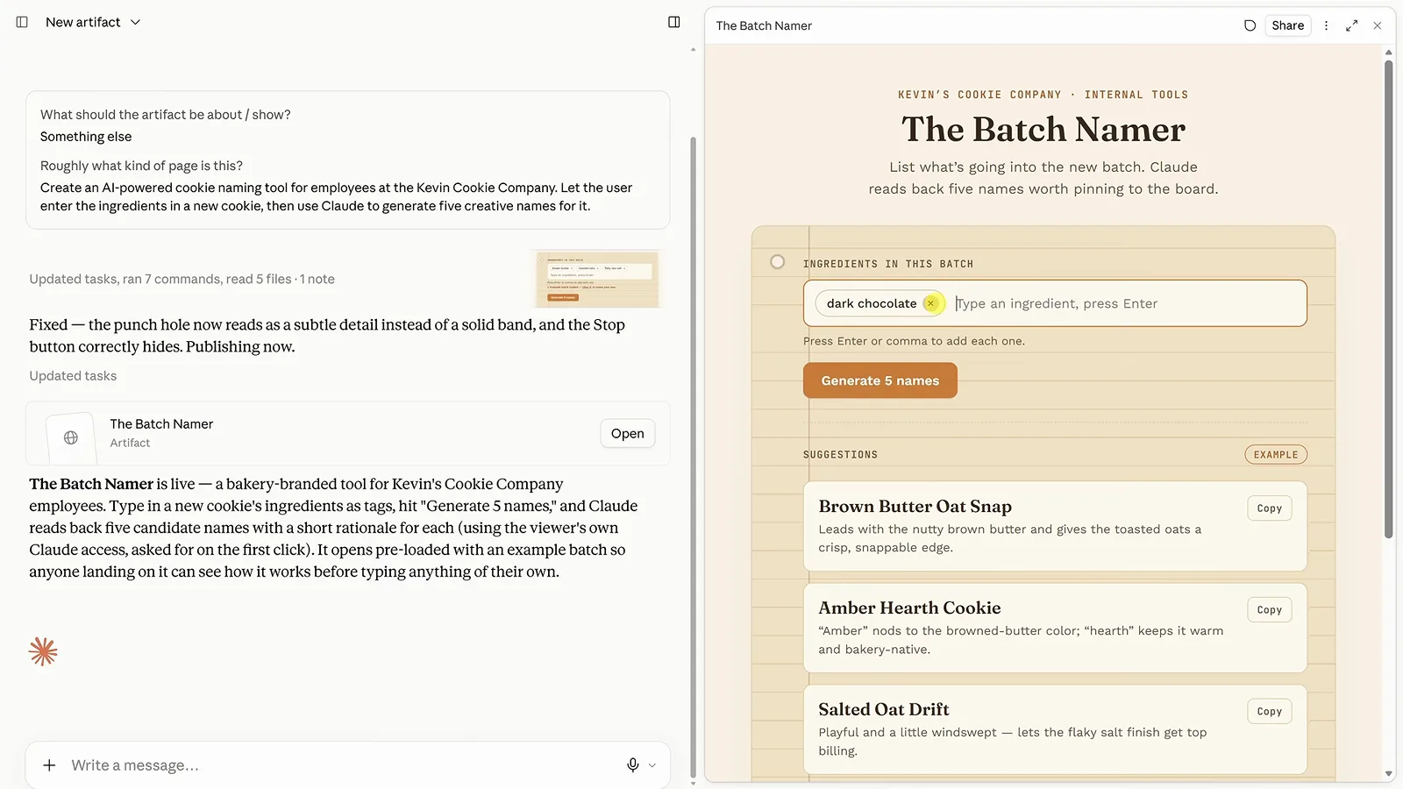Image resolution: width=1403 pixels, height=789 pixels.
Task: Click 'Press Enter or comma' hint text
Action: (914, 341)
